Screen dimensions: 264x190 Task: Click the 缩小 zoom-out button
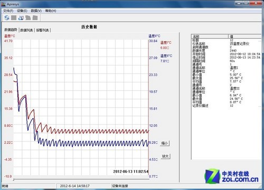[x=165, y=143]
